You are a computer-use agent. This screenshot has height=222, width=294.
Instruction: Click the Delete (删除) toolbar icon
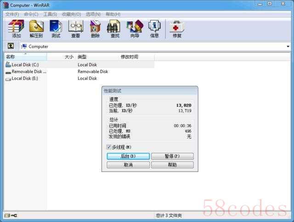click(95, 29)
